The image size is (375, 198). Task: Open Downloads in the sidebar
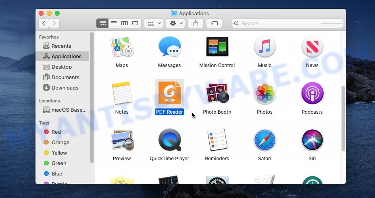tap(62, 88)
